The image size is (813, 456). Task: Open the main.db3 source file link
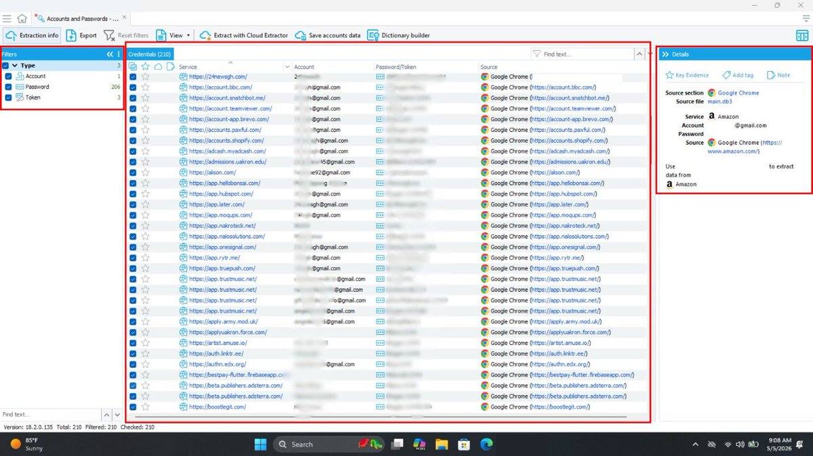coord(720,101)
